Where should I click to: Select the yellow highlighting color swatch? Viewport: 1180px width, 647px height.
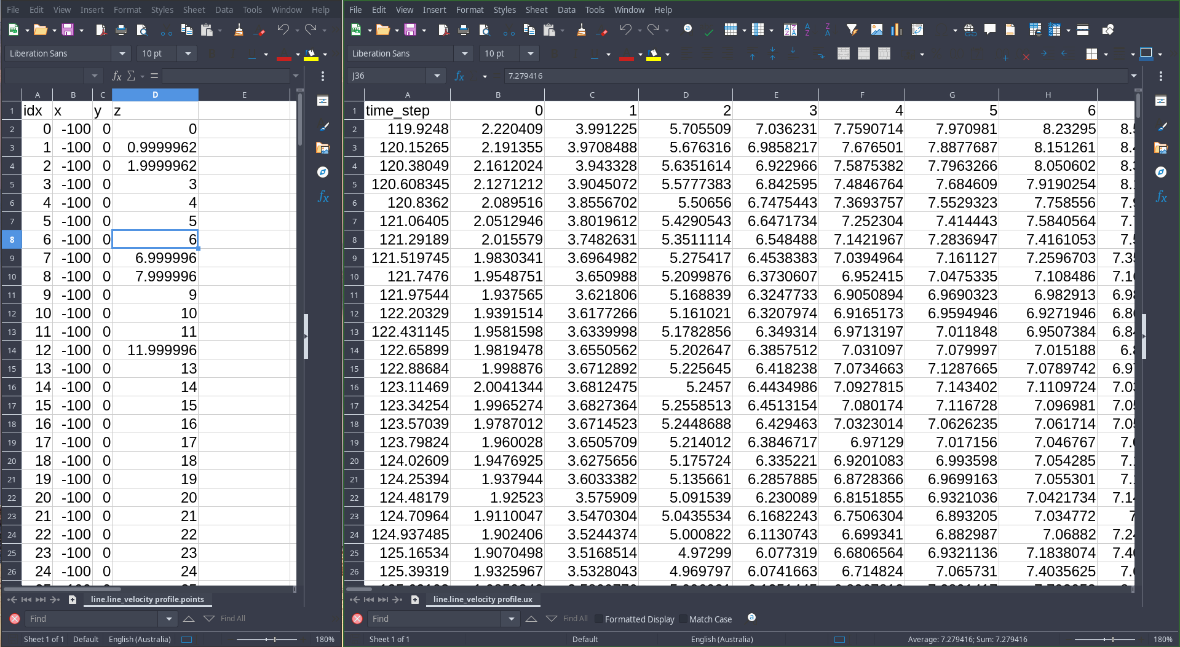click(x=654, y=58)
